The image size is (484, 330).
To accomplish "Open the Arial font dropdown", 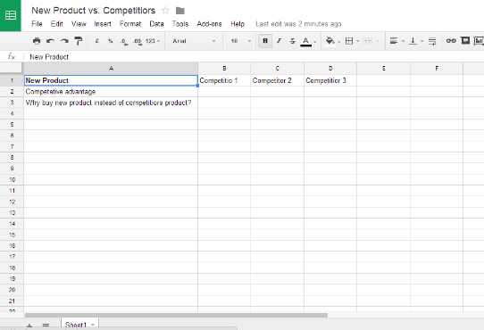I will 194,41.
